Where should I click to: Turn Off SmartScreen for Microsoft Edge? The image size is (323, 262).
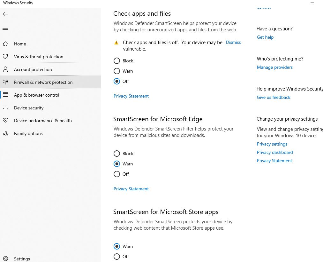coord(117,174)
